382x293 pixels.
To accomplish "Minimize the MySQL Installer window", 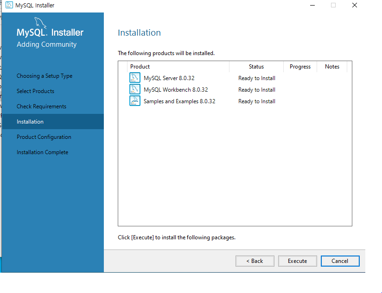I will point(312,5).
